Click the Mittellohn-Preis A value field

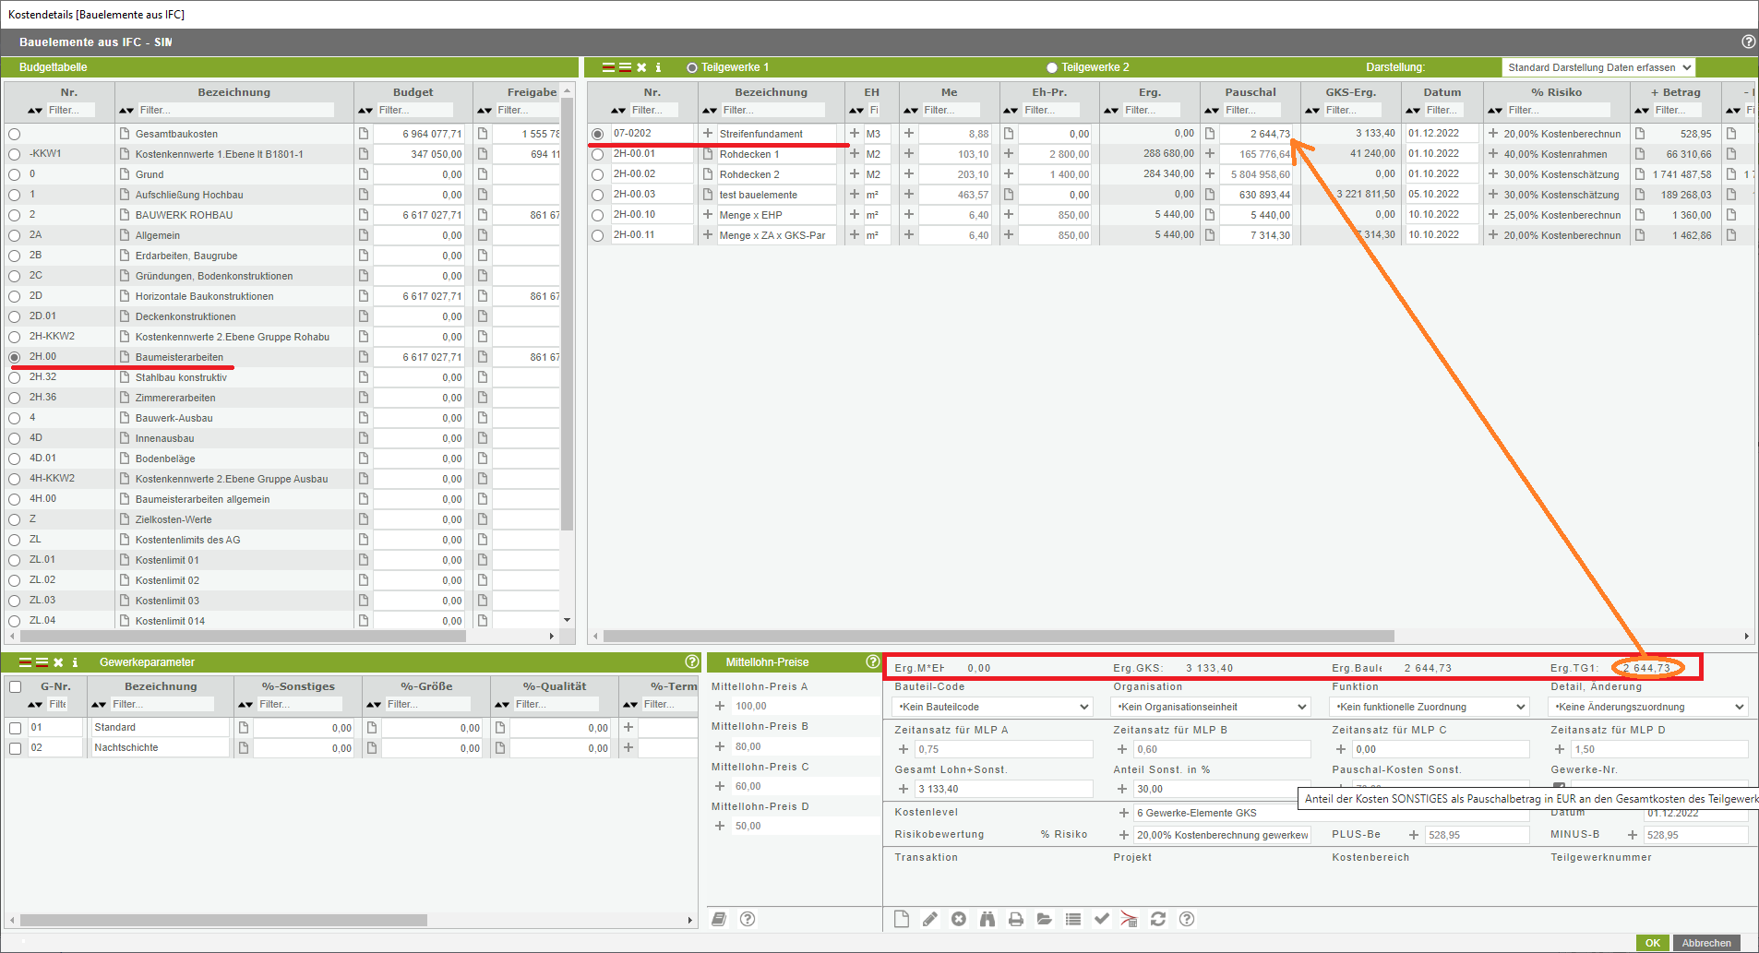(x=803, y=706)
